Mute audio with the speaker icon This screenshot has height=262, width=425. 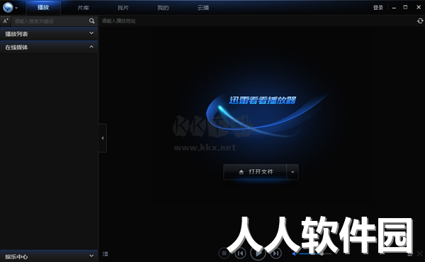pyautogui.click(x=295, y=254)
